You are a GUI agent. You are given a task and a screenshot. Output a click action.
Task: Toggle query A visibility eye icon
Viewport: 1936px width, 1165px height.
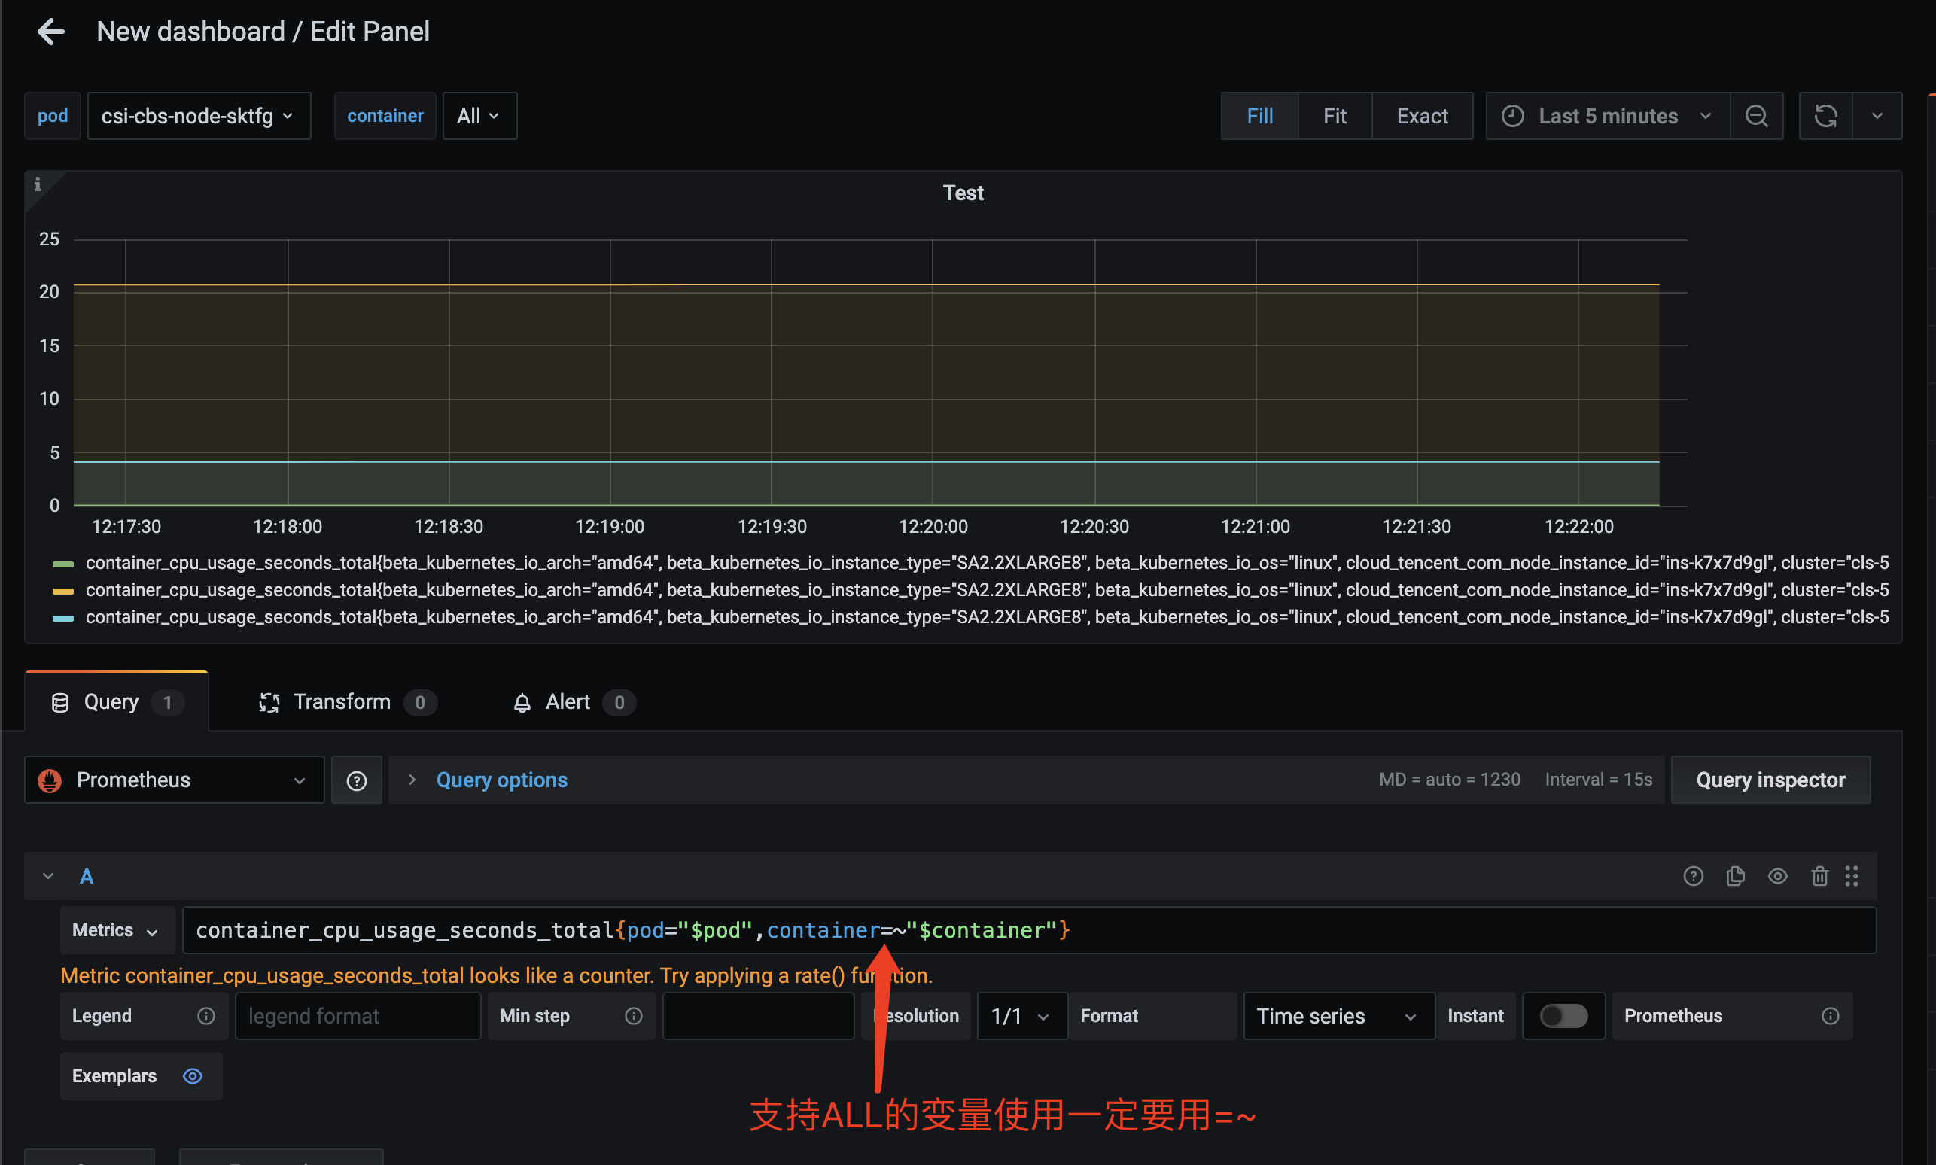click(1777, 876)
